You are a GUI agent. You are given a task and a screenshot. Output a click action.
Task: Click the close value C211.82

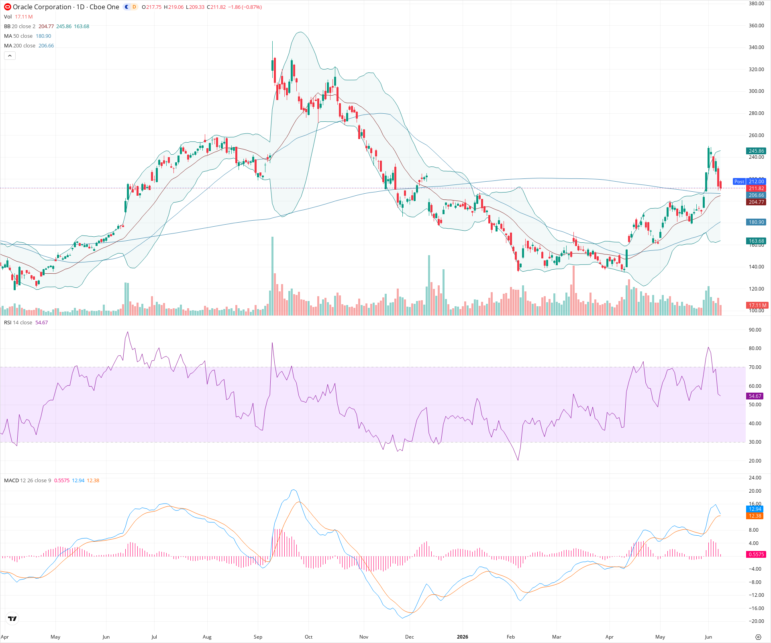(x=216, y=7)
